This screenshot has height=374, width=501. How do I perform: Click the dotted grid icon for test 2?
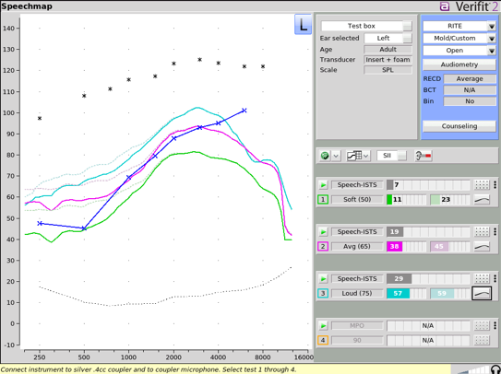click(482, 231)
